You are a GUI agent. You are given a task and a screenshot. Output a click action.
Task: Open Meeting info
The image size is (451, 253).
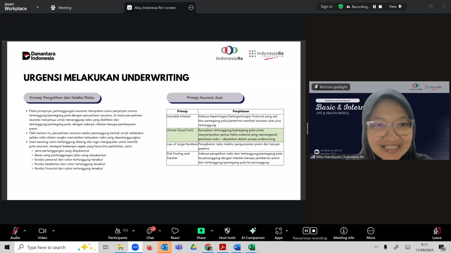[x=344, y=233]
